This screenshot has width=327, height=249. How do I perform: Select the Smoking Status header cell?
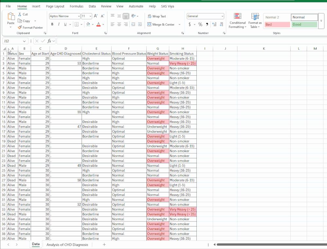tap(183, 54)
